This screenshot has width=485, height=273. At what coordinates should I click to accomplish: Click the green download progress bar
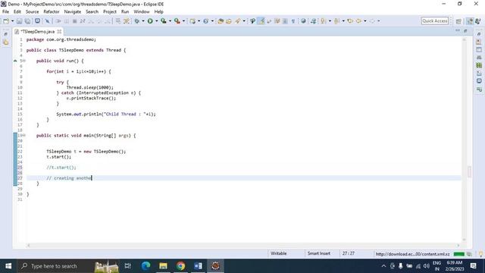[x=459, y=254]
